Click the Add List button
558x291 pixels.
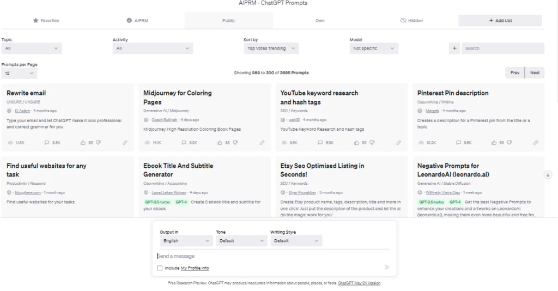pos(500,21)
